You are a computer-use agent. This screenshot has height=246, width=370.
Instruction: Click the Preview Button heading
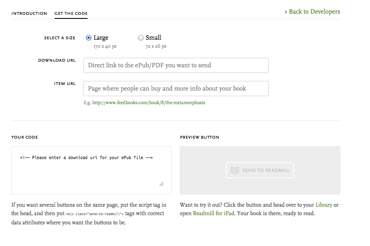pos(199,137)
